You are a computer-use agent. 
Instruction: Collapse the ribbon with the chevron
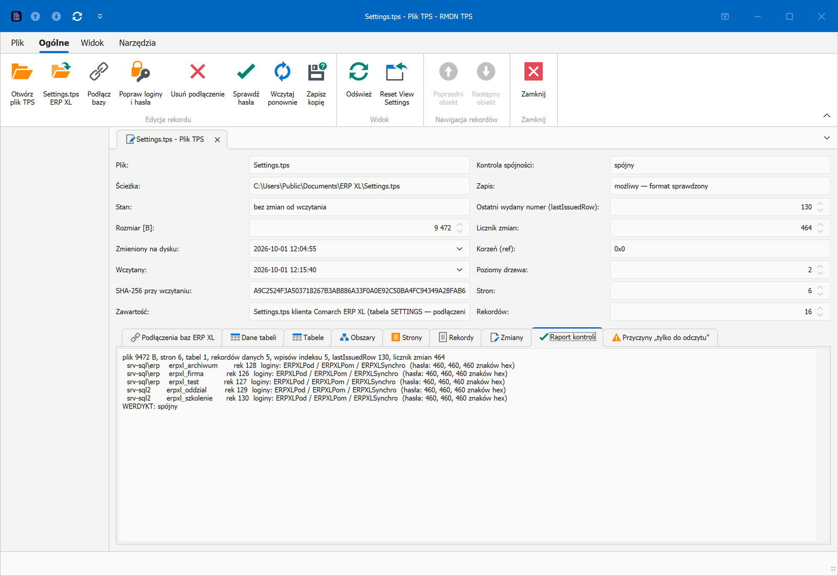826,115
